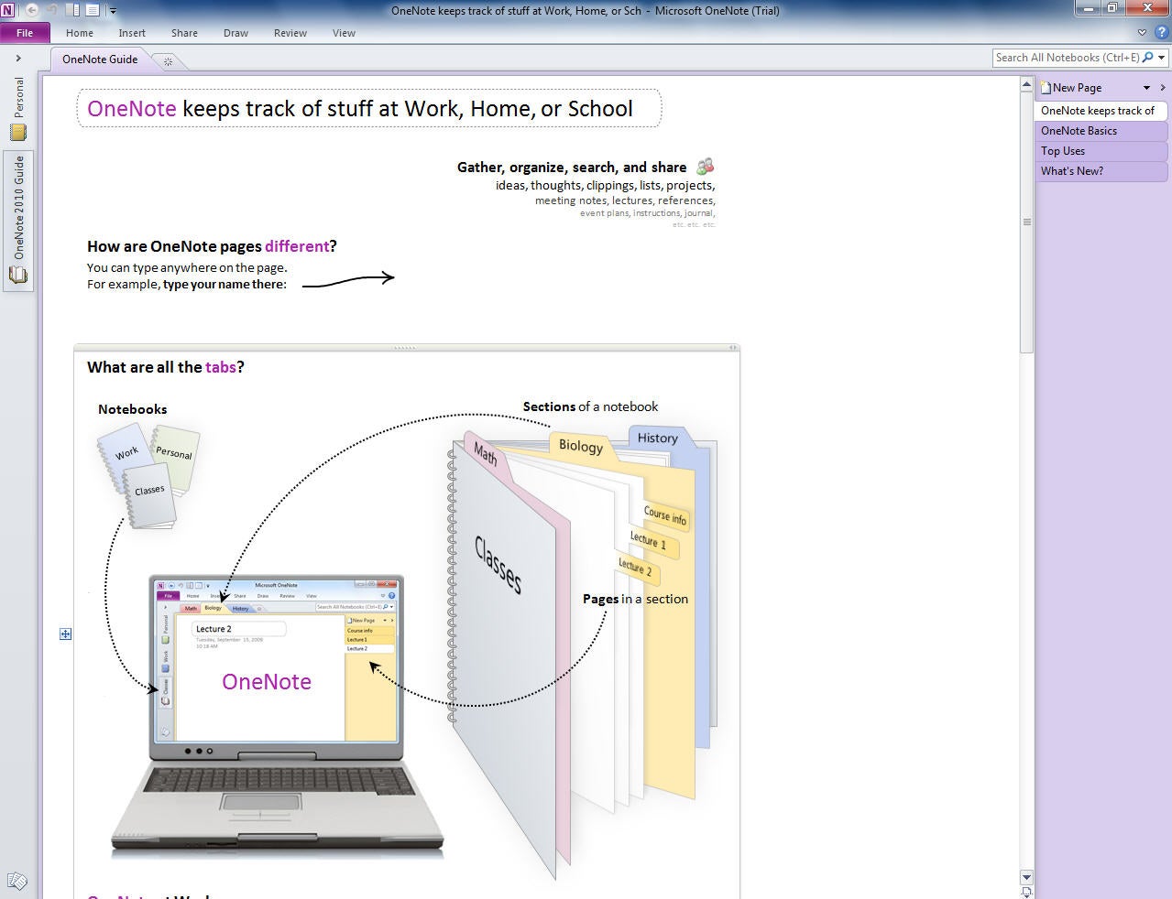Open Unfiled Notes icon at bottom left

17,881
